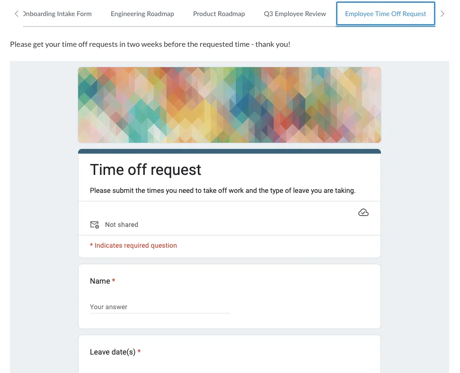460x373 pixels.
Task: Open the Onboarding Intake Form tab
Action: tap(58, 14)
